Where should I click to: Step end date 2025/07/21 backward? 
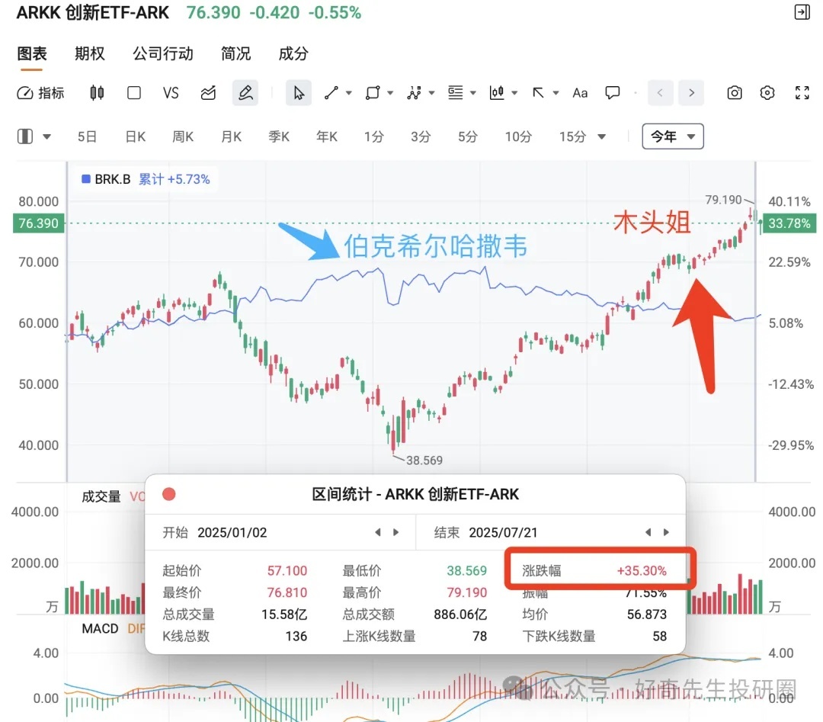648,532
